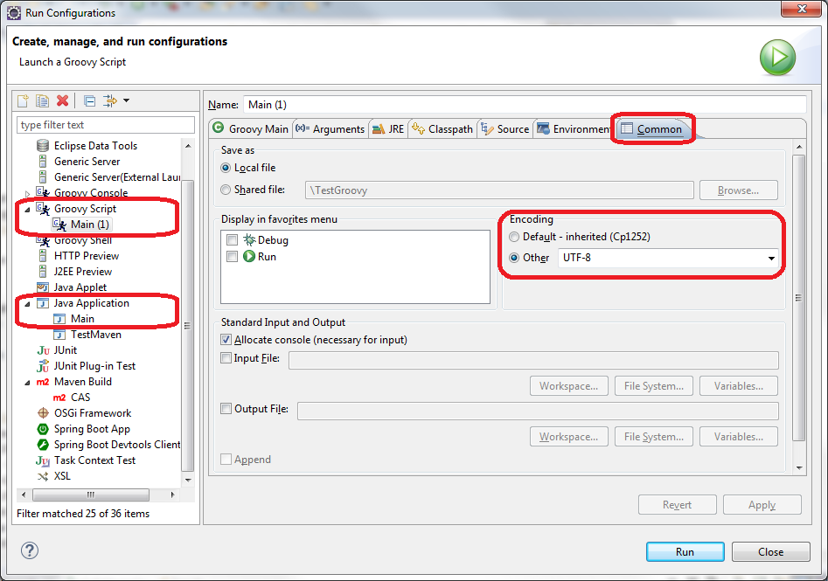Select the Java Application icon

pyautogui.click(x=43, y=303)
